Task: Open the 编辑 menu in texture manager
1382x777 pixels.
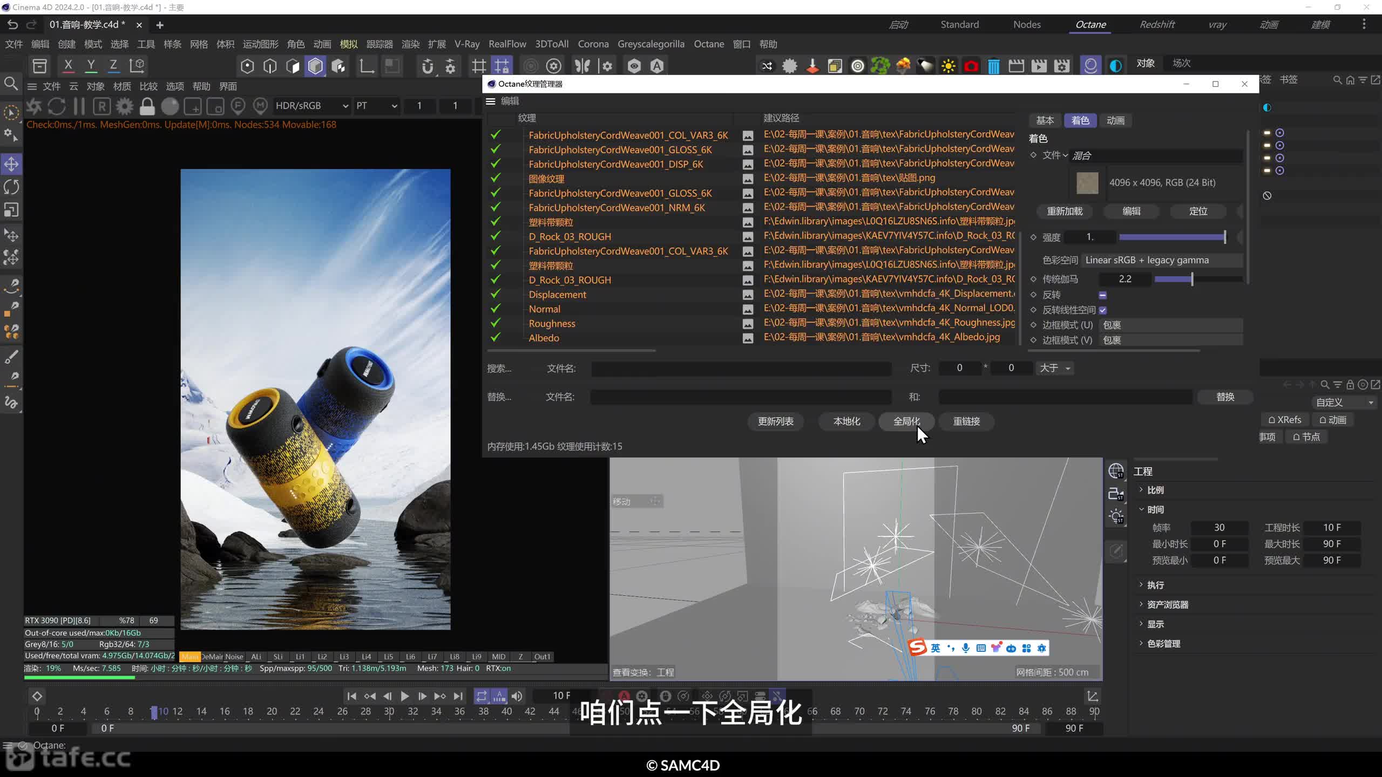Action: (510, 101)
